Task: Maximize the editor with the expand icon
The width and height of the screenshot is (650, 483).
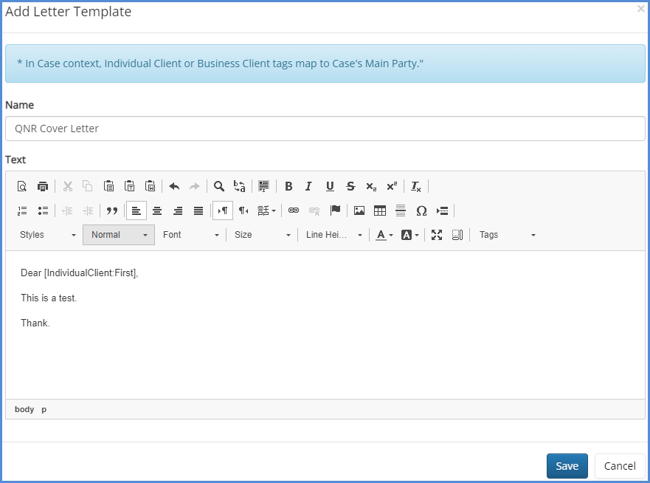Action: pyautogui.click(x=437, y=235)
